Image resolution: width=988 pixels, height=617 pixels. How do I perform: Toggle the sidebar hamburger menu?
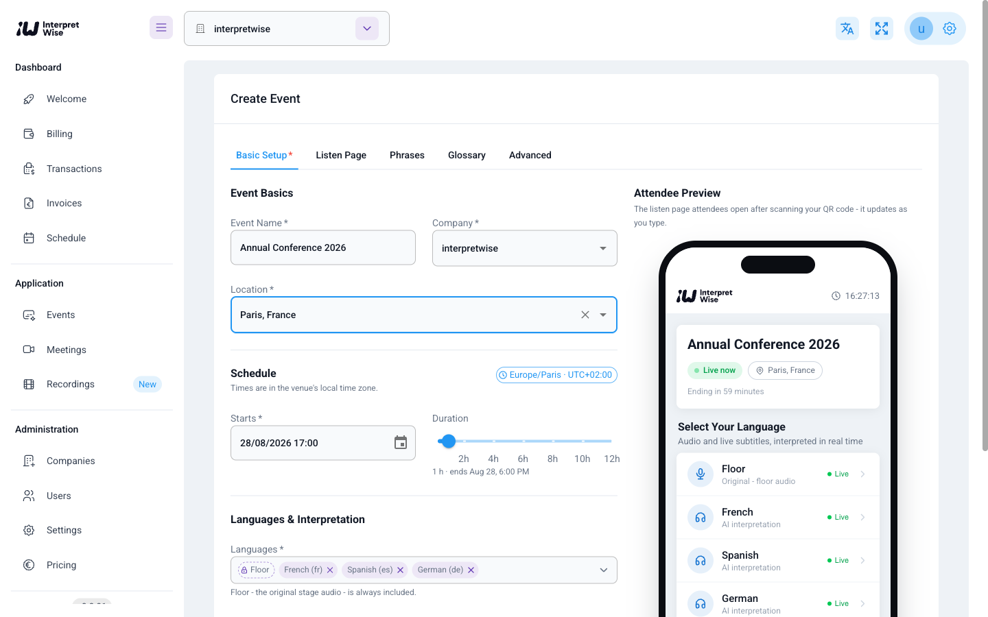(161, 27)
